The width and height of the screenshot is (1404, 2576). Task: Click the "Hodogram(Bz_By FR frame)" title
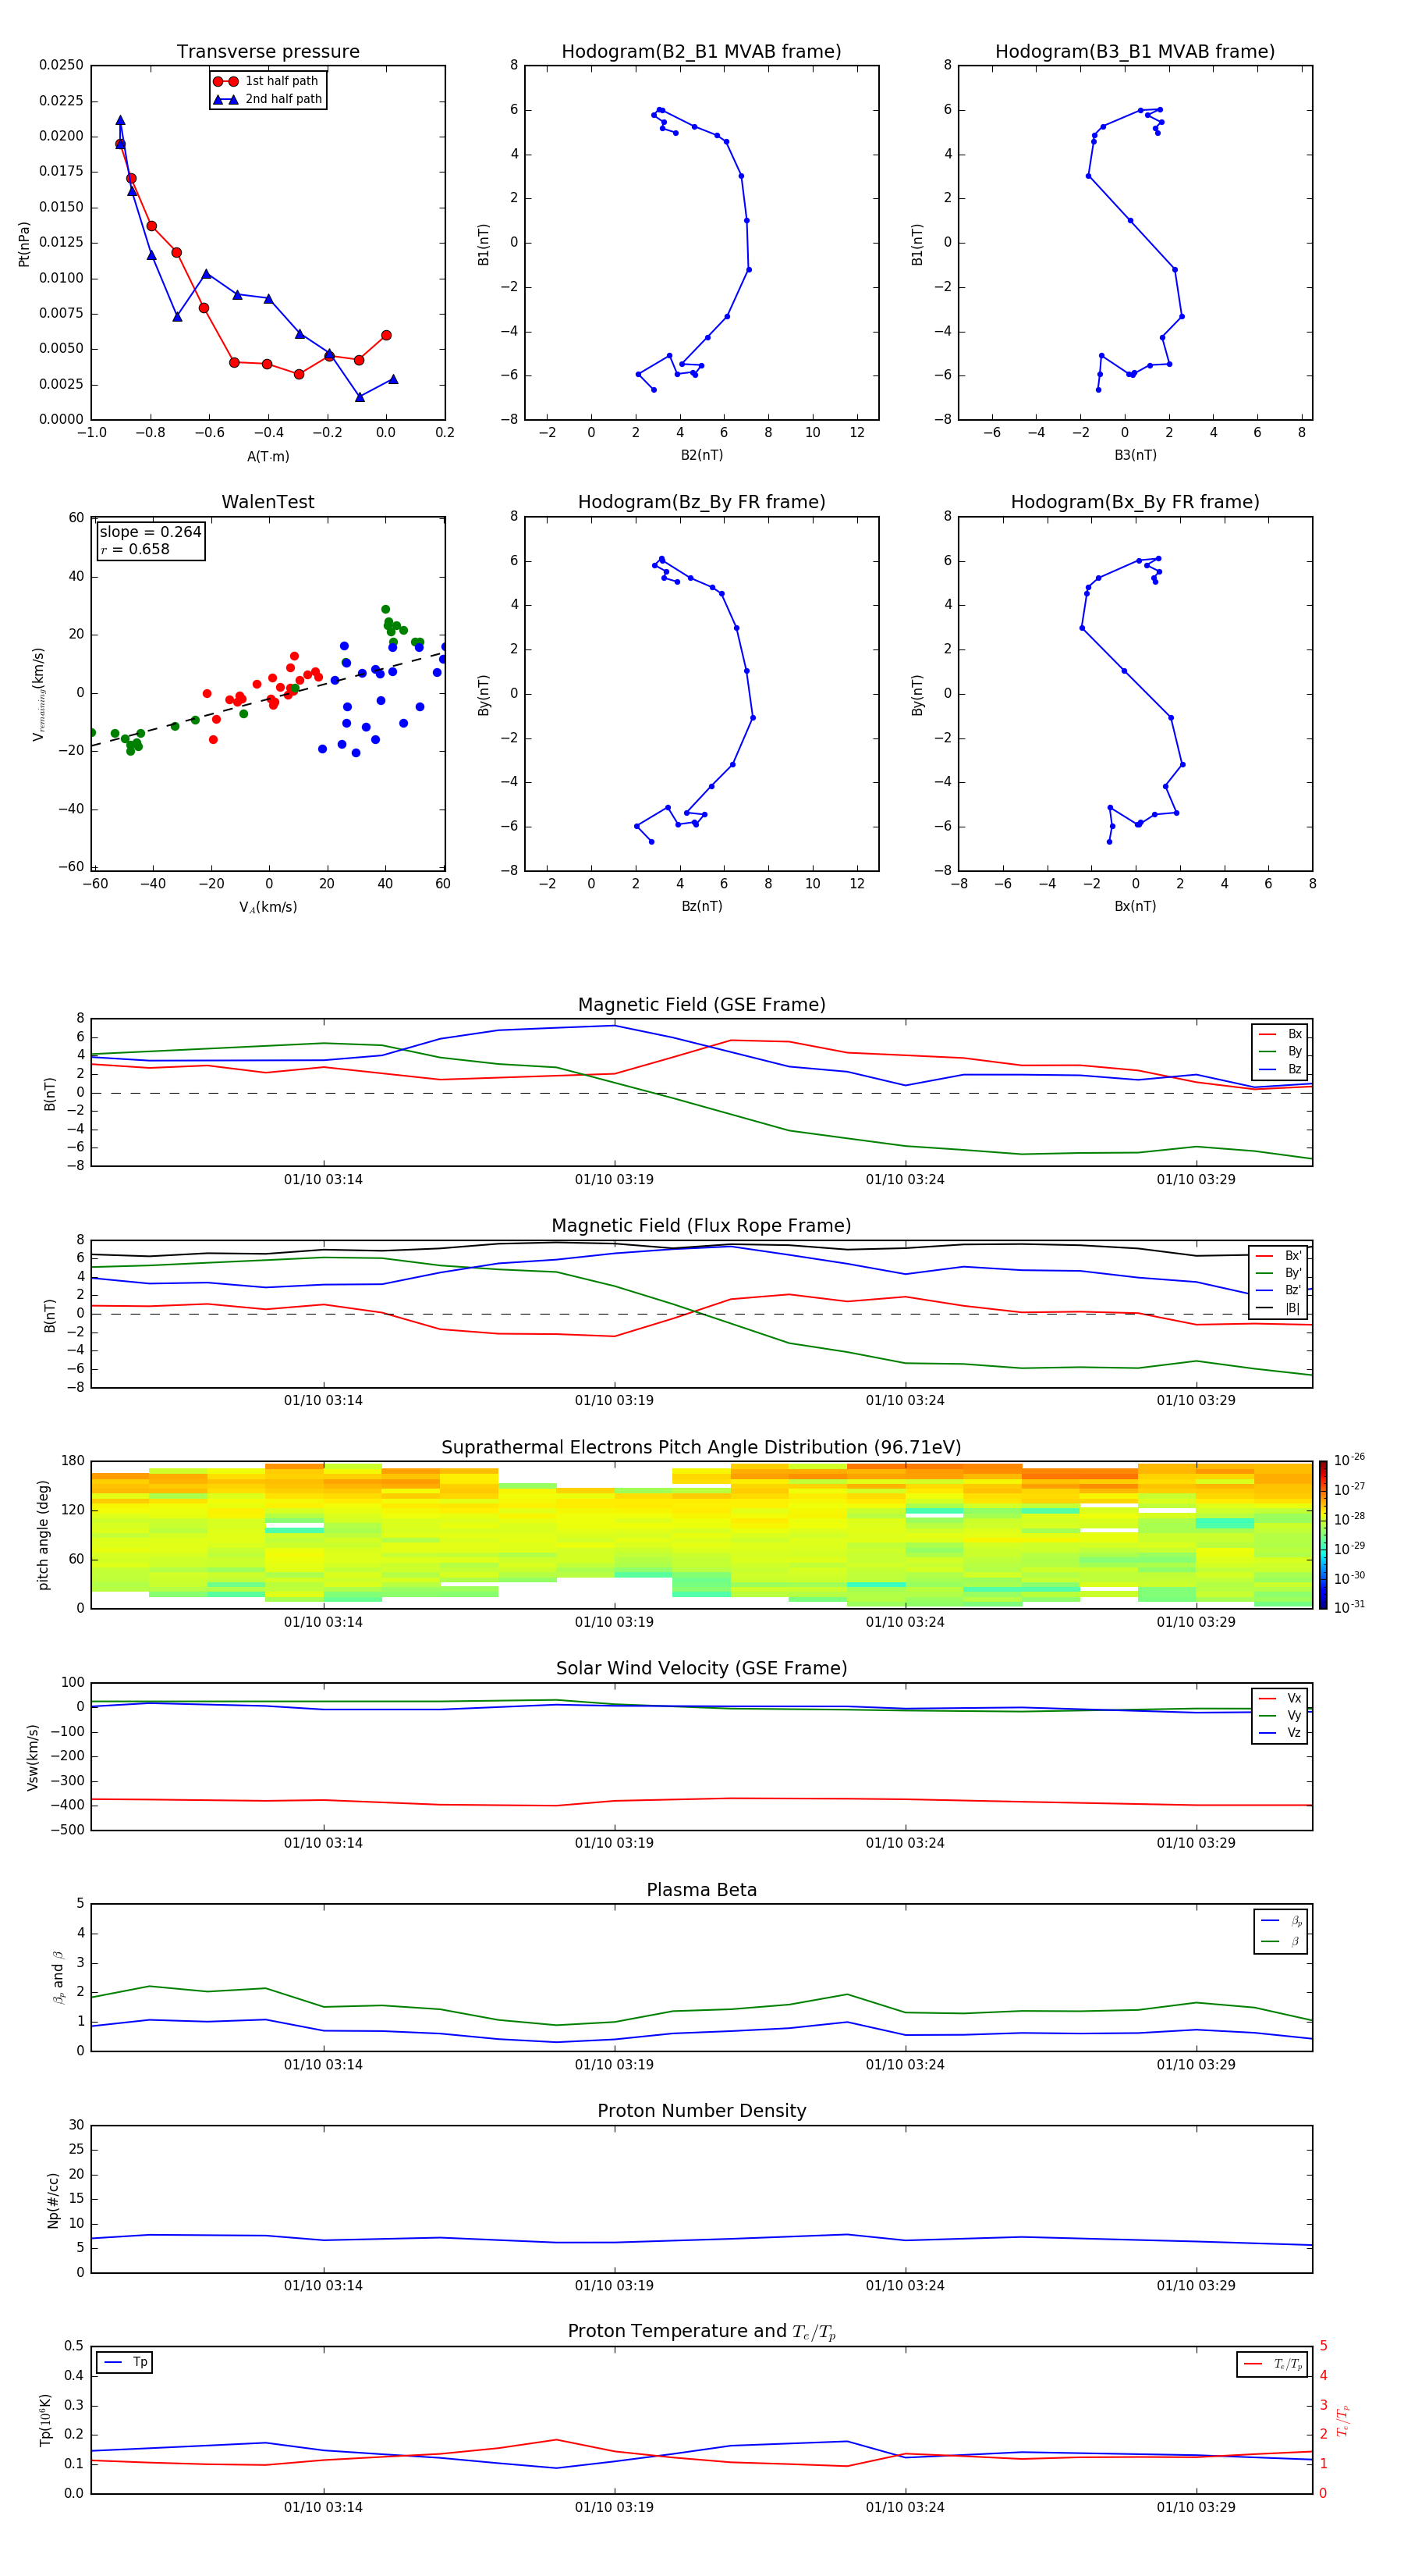pos(701,502)
